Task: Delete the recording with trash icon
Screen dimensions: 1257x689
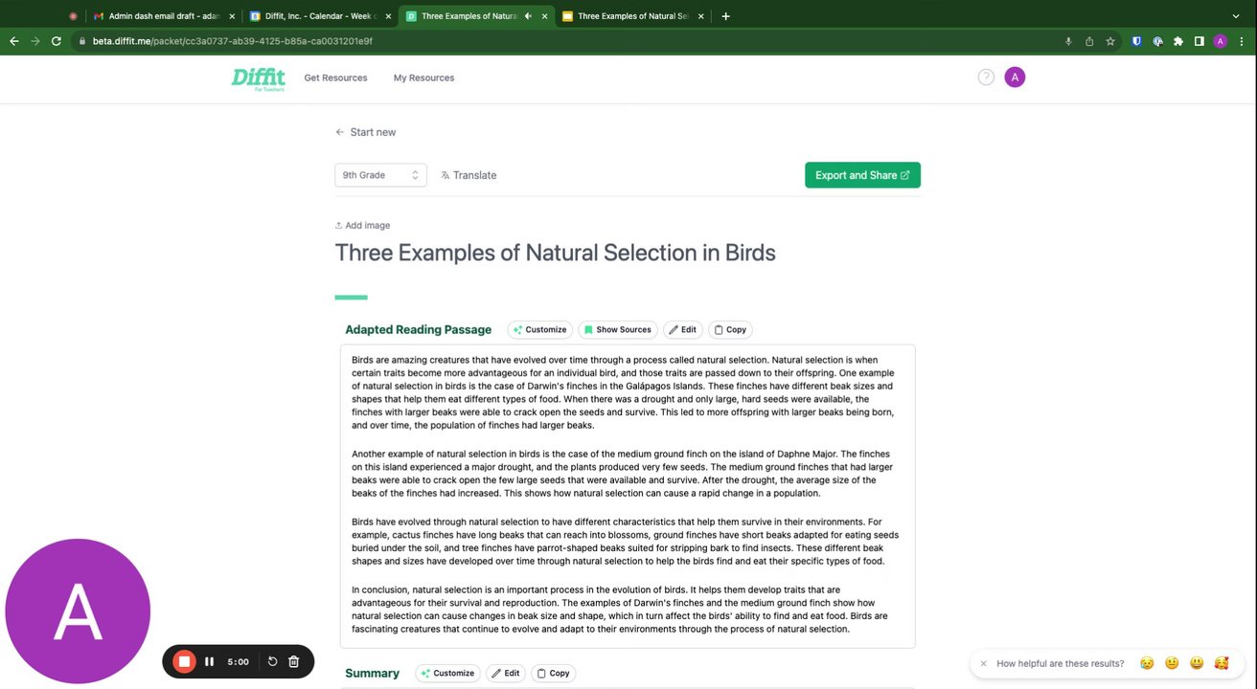Action: (294, 661)
